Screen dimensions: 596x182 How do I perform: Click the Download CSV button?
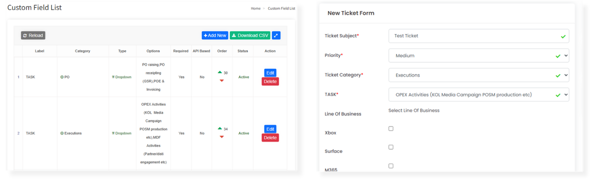click(x=250, y=35)
